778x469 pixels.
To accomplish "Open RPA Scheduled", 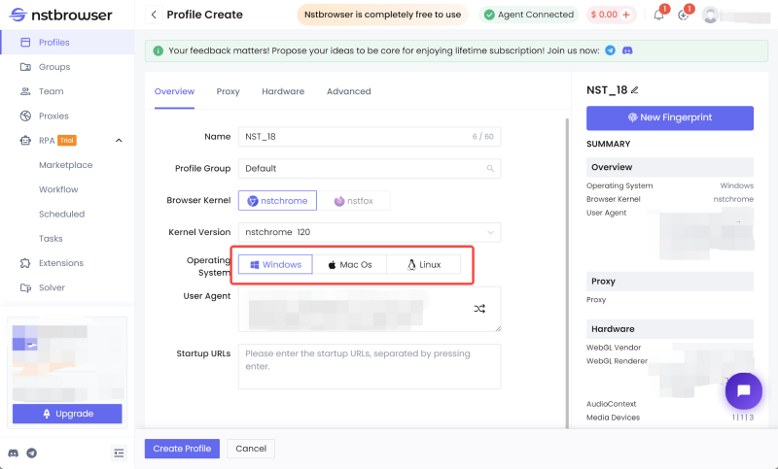I will pyautogui.click(x=61, y=214).
